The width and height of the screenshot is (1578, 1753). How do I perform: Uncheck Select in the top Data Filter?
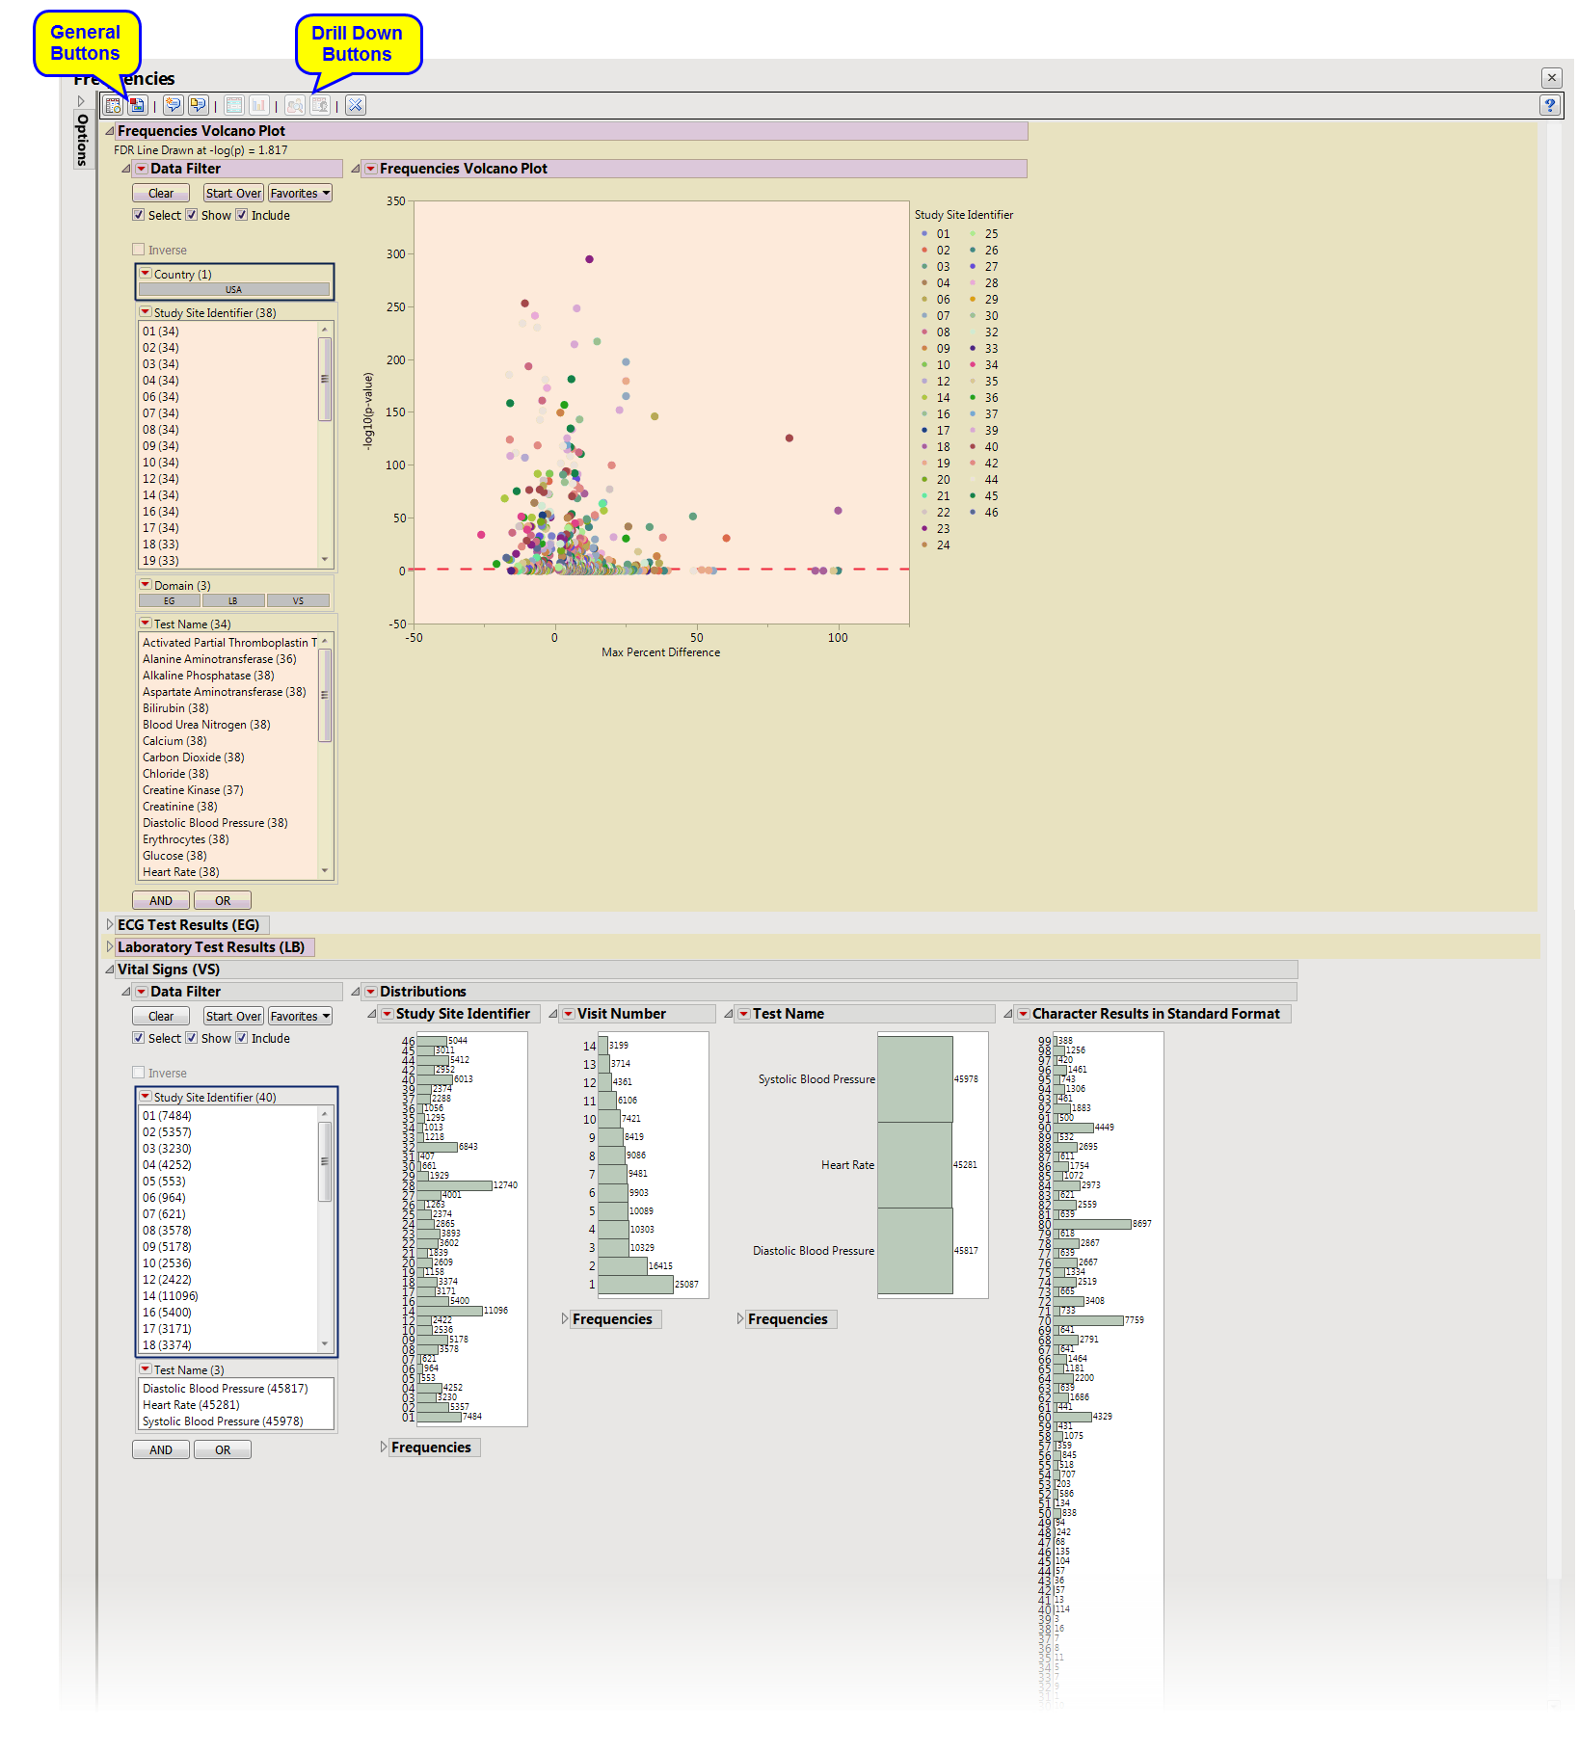click(x=139, y=216)
